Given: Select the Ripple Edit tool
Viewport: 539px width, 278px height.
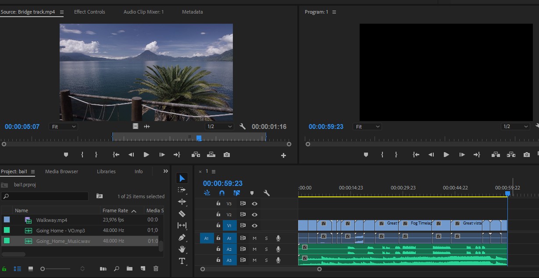Looking at the screenshot, I should point(182,202).
